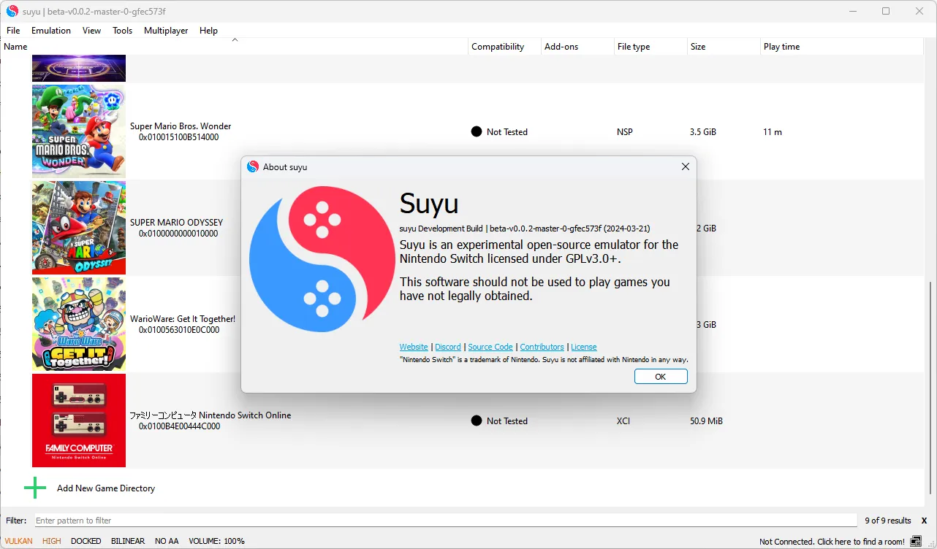This screenshot has width=937, height=549.
Task: Open the Source Code link
Action: click(490, 347)
